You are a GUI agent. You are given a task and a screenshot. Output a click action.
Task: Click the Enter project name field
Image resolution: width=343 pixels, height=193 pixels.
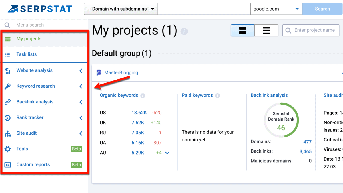coord(314,30)
